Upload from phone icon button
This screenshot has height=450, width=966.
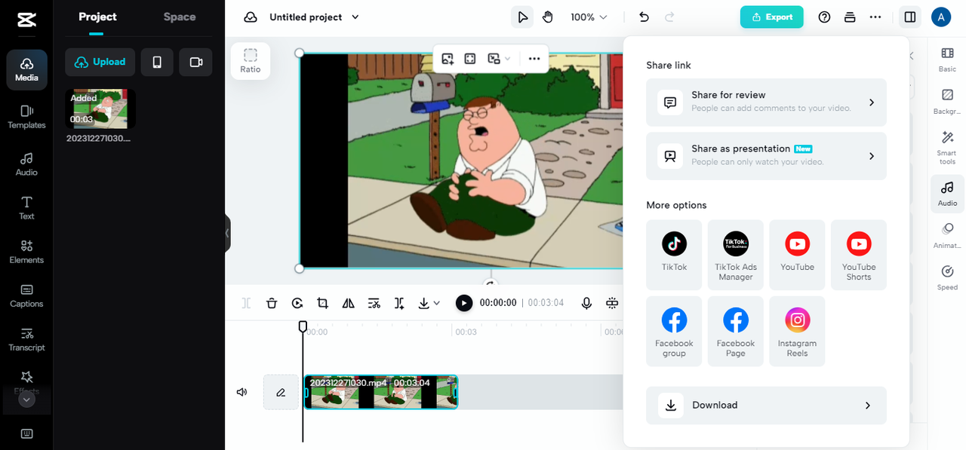click(x=157, y=62)
